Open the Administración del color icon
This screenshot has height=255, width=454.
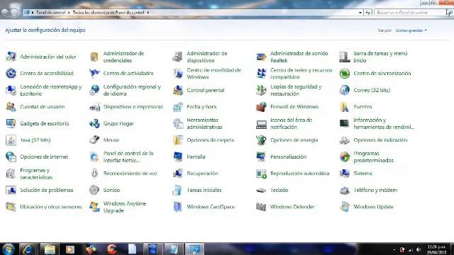pos(11,57)
